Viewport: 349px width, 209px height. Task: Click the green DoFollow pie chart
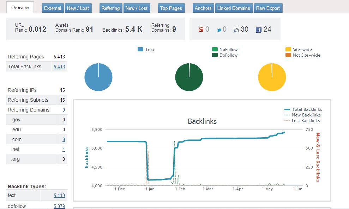(x=189, y=77)
